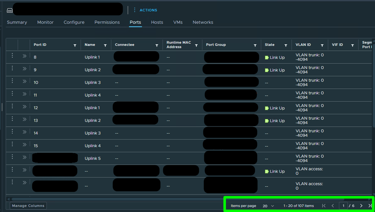
Task: Click the State column filter icon
Action: click(x=286, y=46)
